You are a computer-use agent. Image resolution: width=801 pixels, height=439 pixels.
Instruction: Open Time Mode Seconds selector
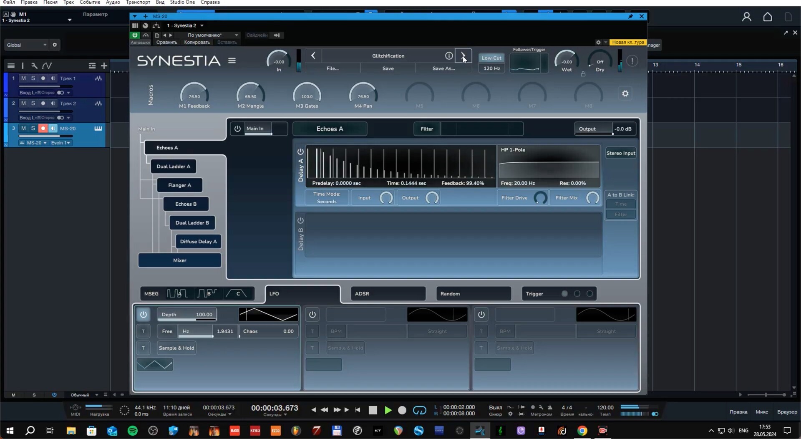(x=327, y=198)
